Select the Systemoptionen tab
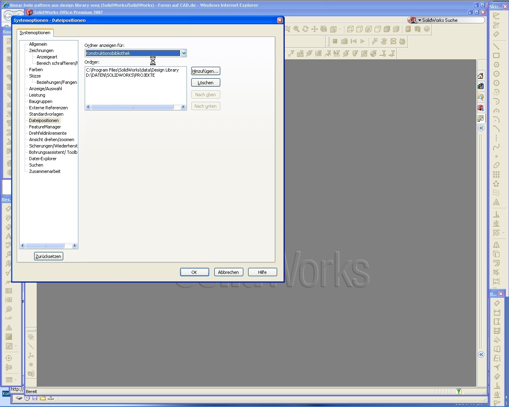The image size is (509, 407). (x=35, y=33)
